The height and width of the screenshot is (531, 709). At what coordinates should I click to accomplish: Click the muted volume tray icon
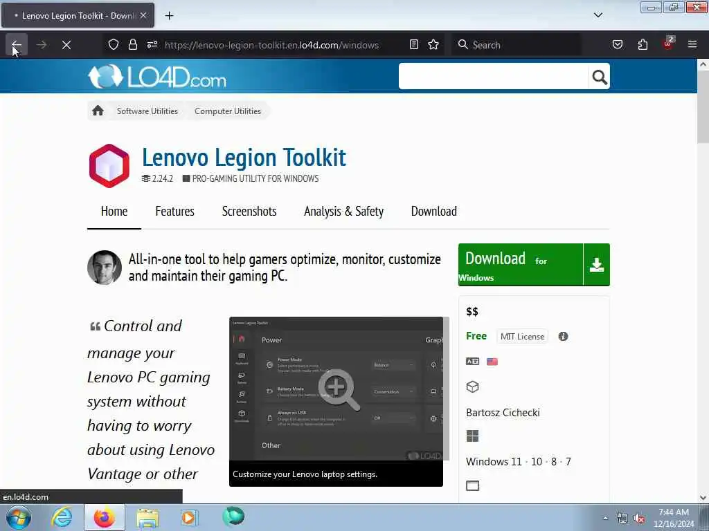click(x=639, y=519)
